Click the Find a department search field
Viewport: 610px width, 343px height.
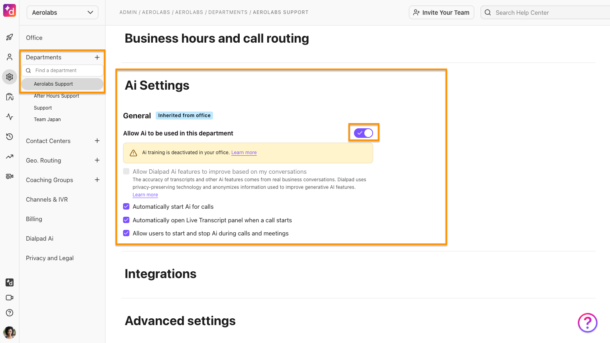point(62,71)
